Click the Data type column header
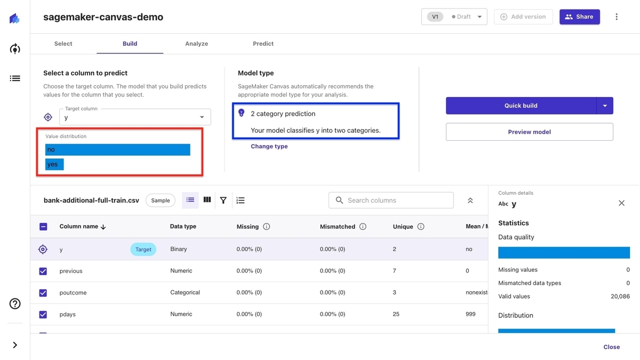This screenshot has height=360, width=640. [183, 227]
